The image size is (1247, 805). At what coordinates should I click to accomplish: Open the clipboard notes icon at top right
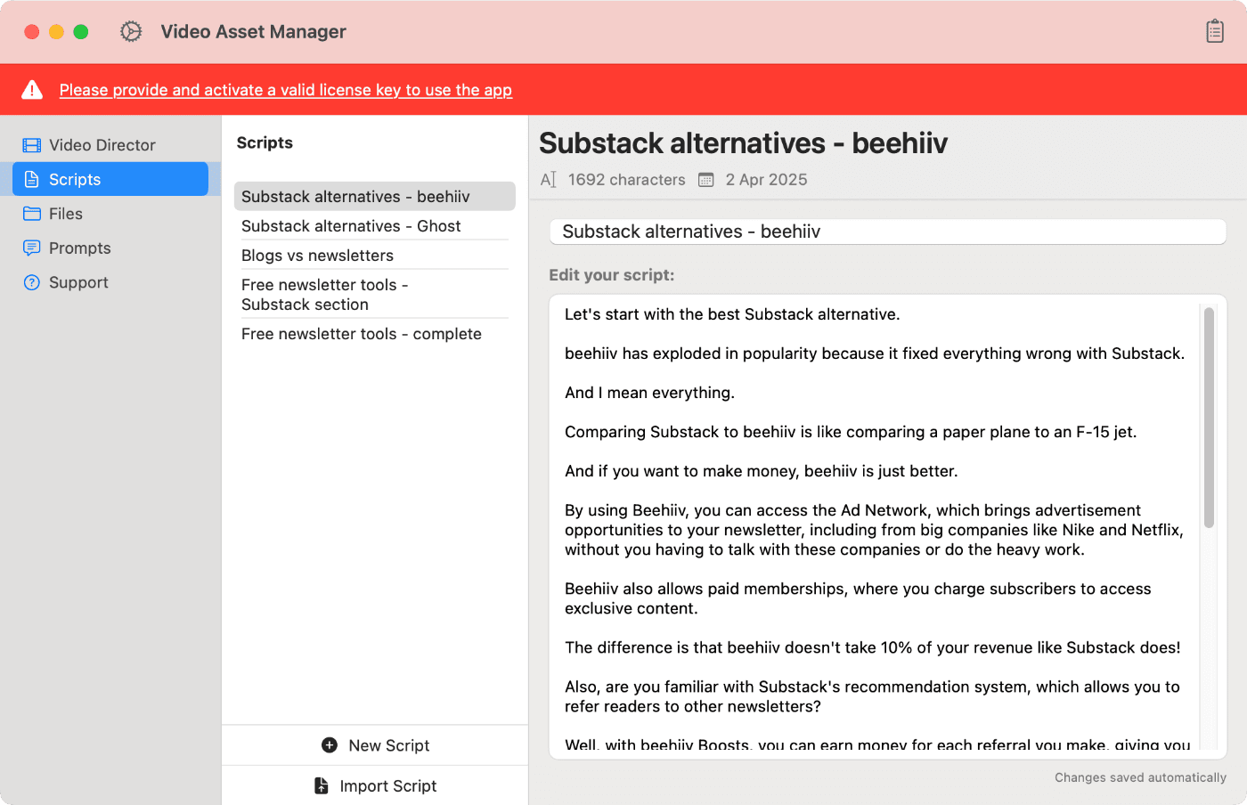(1215, 32)
